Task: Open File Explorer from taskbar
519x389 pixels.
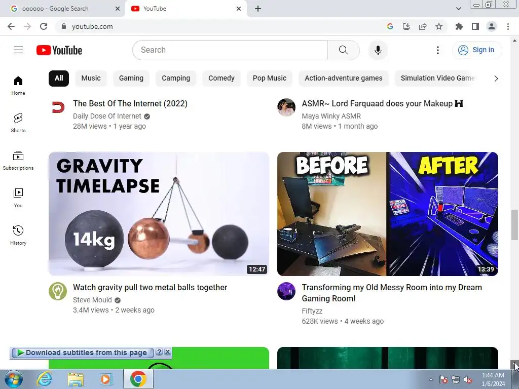Action: point(76,379)
